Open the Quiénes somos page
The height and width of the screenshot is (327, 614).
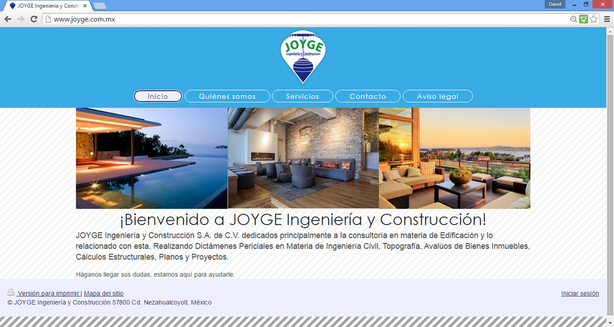click(x=227, y=97)
